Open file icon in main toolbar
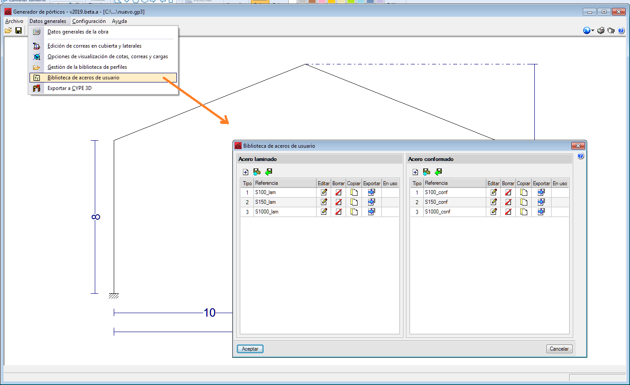 (8, 30)
